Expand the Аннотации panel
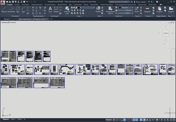176x122 pixels. point(55,16)
